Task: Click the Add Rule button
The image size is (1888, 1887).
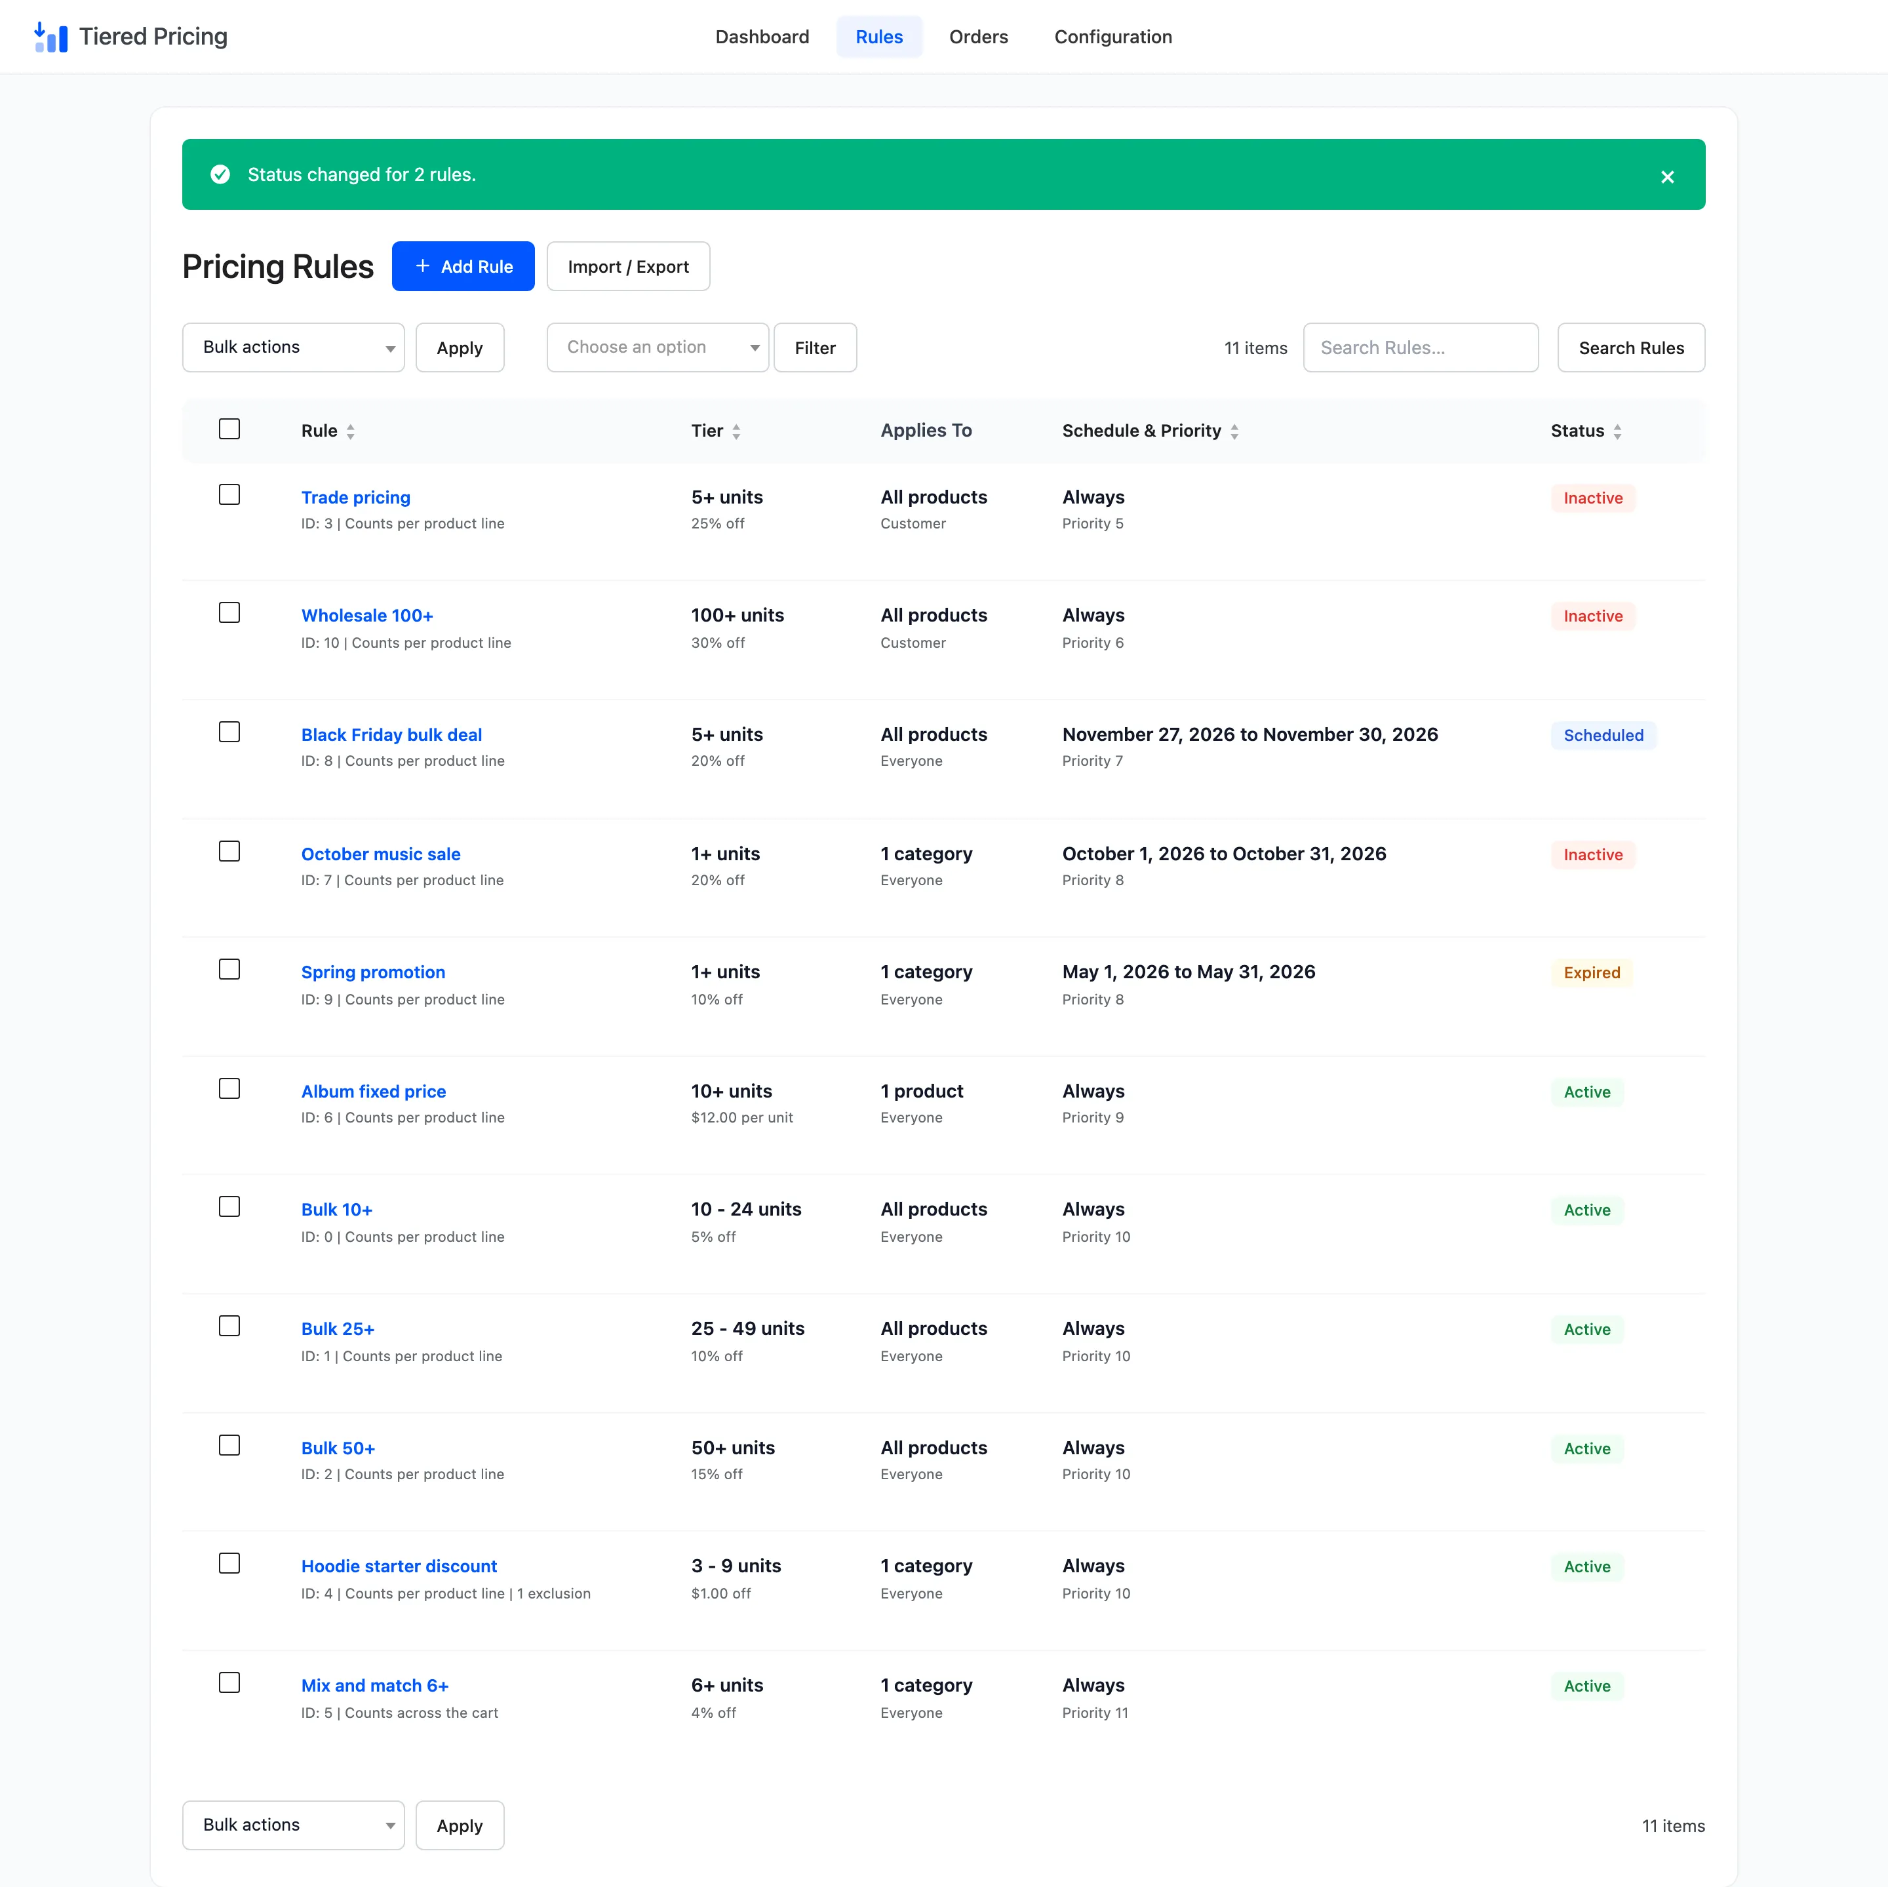Action: [463, 267]
